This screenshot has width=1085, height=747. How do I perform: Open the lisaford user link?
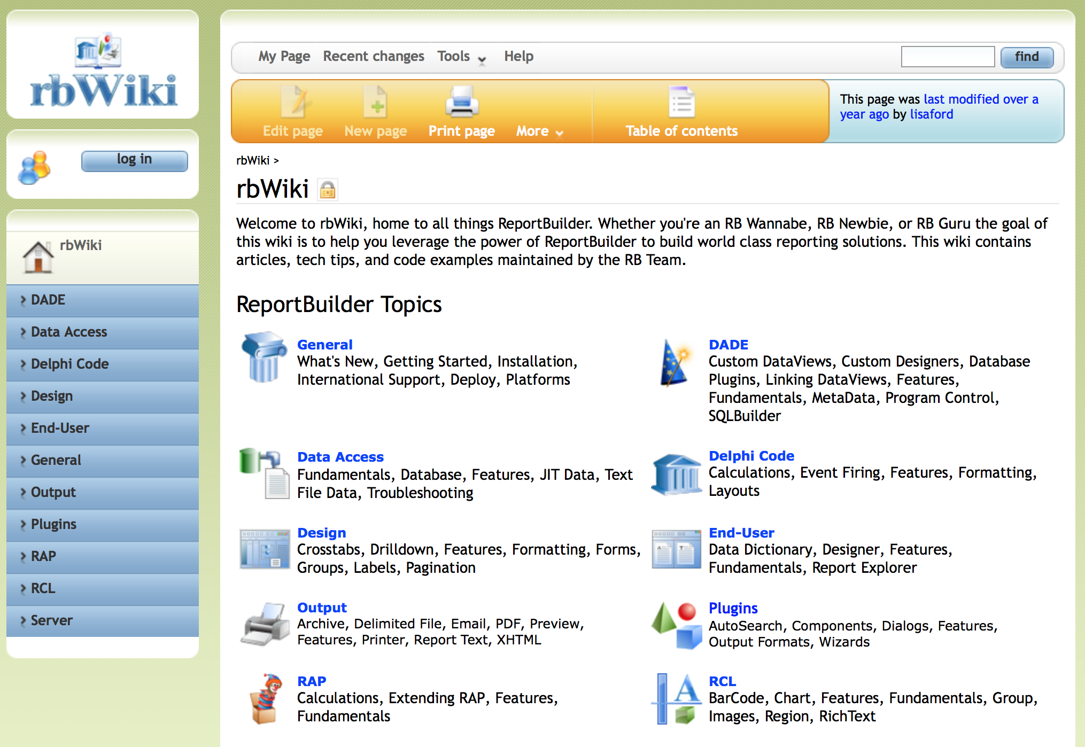click(x=932, y=114)
